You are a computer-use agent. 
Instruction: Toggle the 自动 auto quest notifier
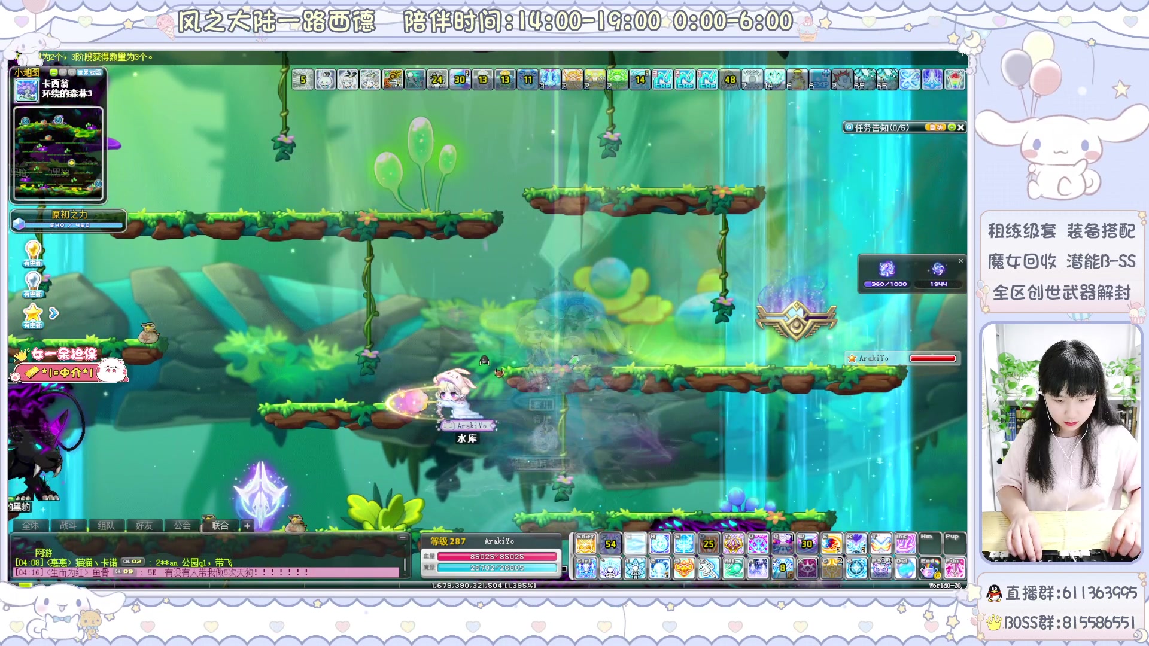click(935, 127)
